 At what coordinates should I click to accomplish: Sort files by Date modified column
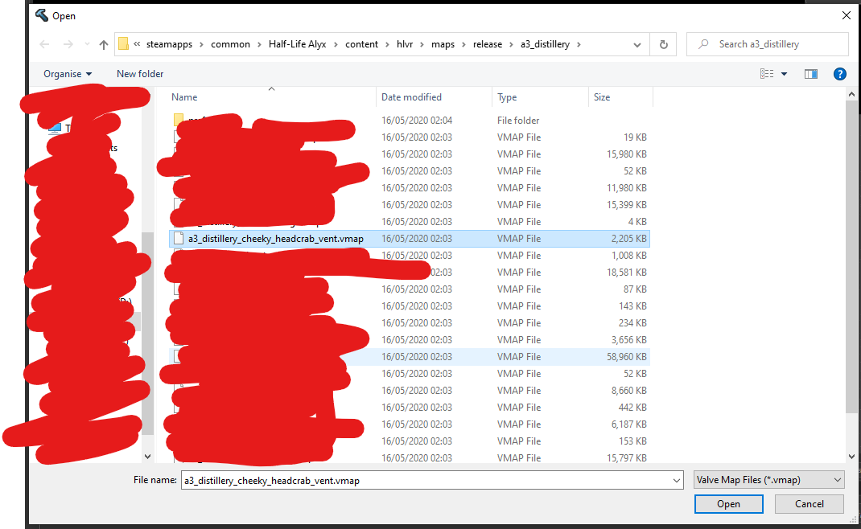click(x=411, y=97)
